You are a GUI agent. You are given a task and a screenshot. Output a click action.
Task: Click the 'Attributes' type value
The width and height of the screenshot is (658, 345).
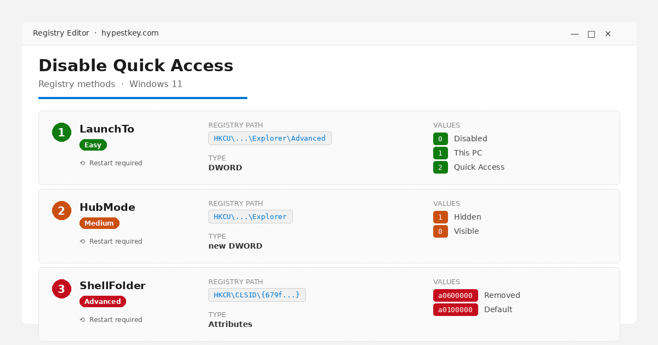pyautogui.click(x=230, y=325)
